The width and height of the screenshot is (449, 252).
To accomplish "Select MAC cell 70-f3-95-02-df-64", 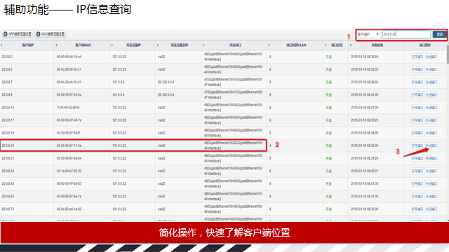I will coord(68,108).
